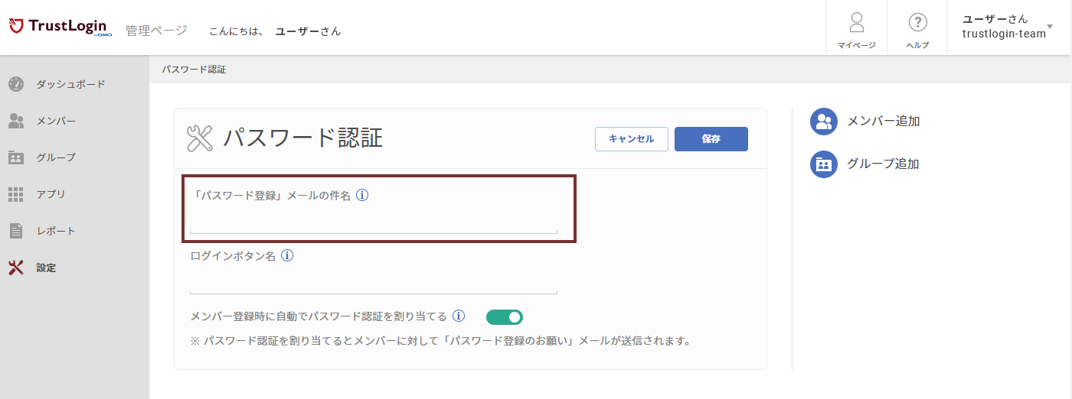1072x399 pixels.
Task: Click info icon next to ログインボタン名
Action: tap(287, 256)
